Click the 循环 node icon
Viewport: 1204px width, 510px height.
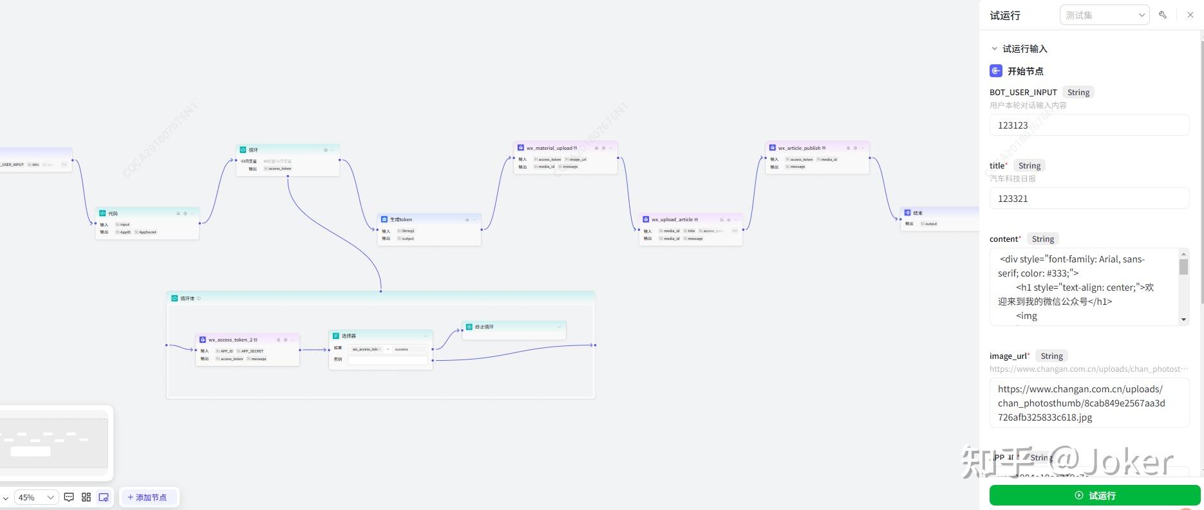click(x=243, y=150)
